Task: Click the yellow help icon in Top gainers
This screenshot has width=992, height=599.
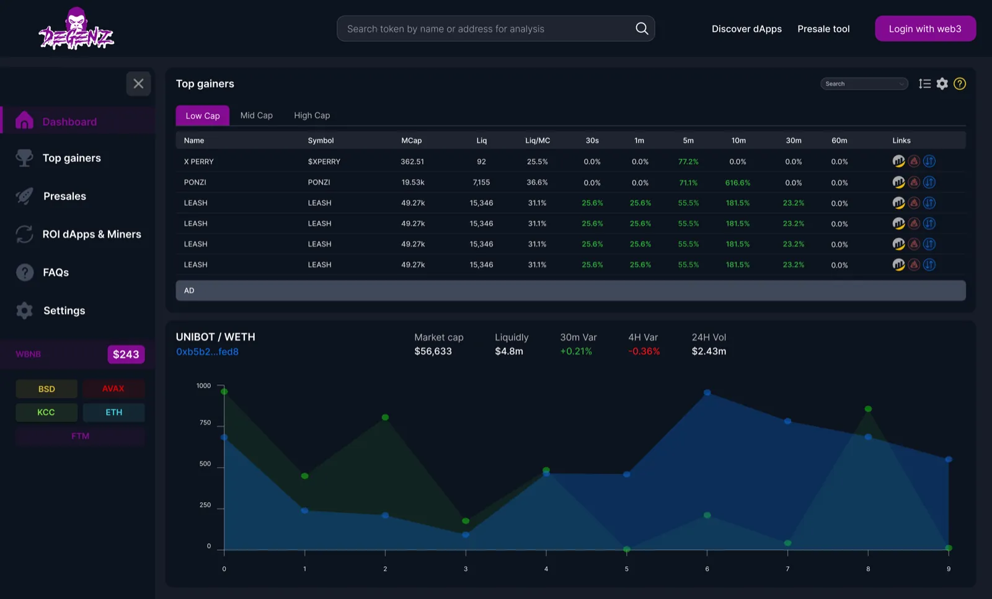Action: click(x=960, y=84)
